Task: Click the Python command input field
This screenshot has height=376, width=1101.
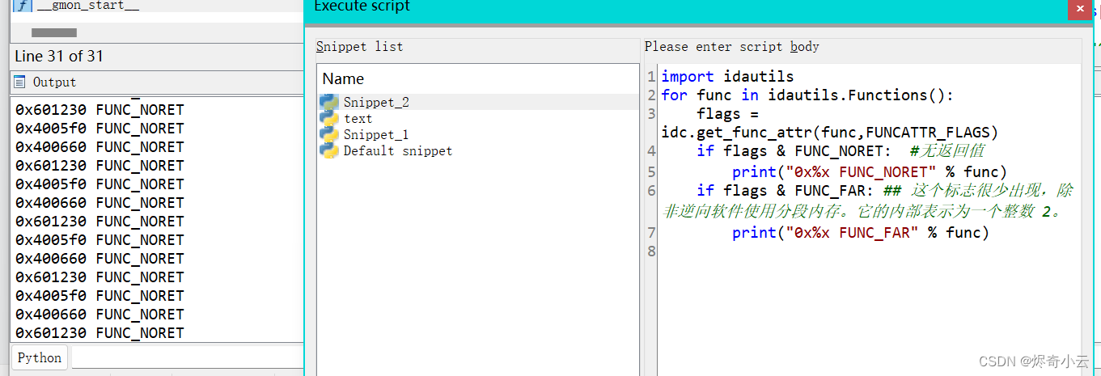Action: 188,357
